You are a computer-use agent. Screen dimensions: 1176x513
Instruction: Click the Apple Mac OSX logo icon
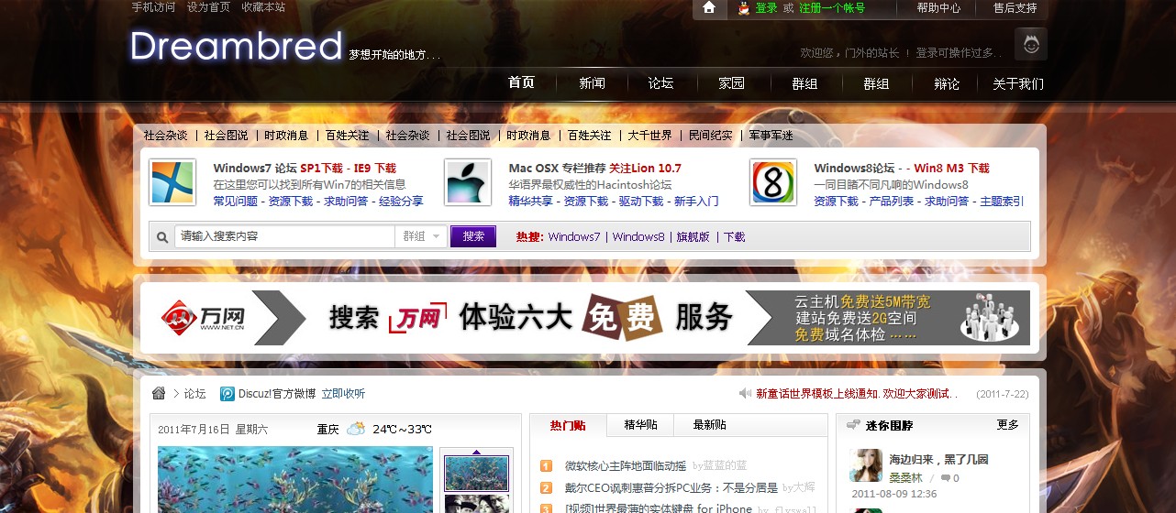(469, 182)
